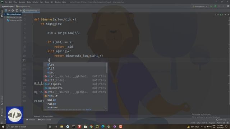Open the Window menu
Image resolution: width=230 pixels, height=129 pixels.
pos(57,2)
